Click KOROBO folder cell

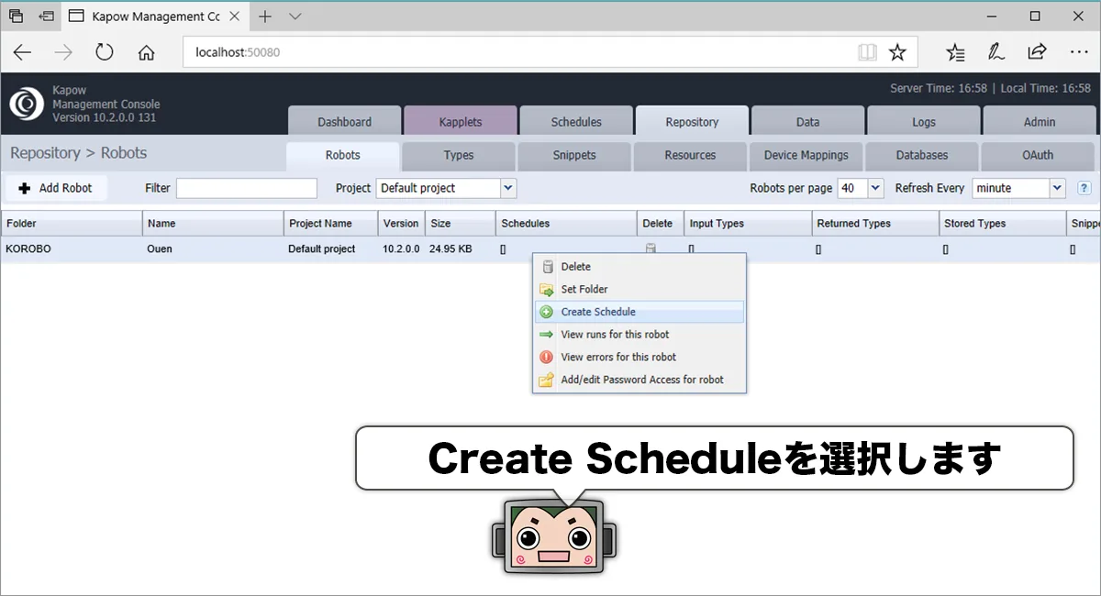click(72, 248)
